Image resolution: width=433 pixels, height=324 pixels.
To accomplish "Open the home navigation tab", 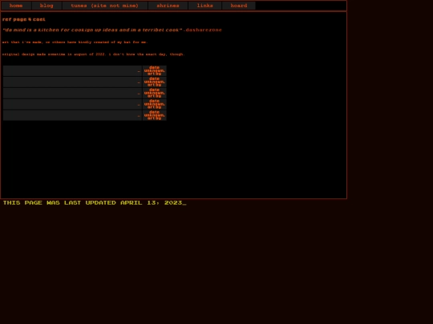I will point(16,6).
